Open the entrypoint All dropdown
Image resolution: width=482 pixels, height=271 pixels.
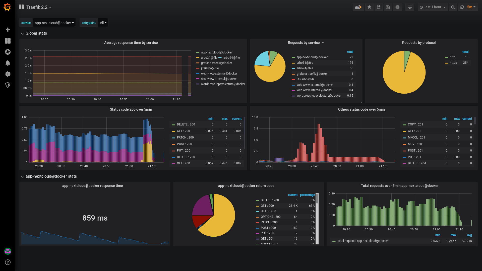pyautogui.click(x=103, y=23)
